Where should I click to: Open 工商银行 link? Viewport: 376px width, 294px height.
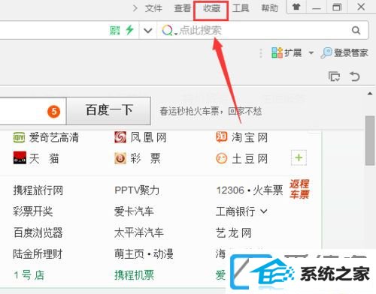[x=235, y=211]
